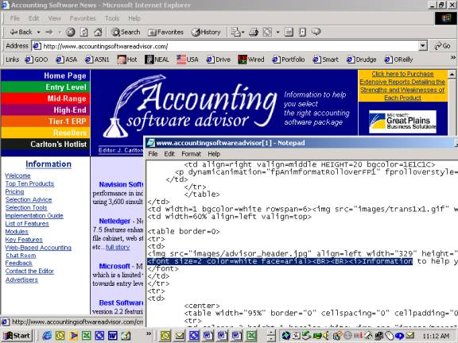
Task: Expand the Links bar overflow chevron
Action: click(453, 58)
